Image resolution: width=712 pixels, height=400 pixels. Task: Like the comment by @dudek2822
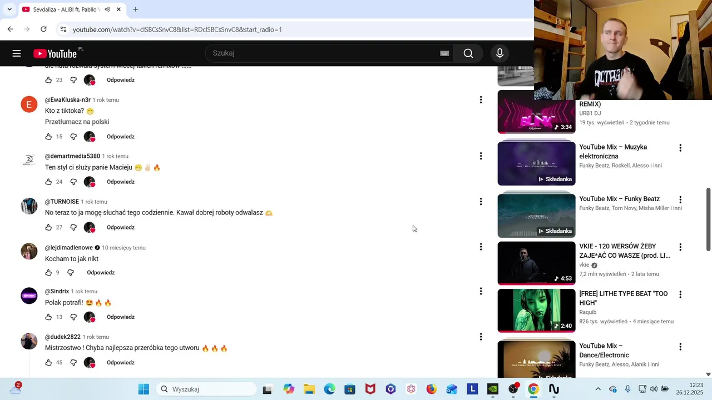click(x=48, y=363)
